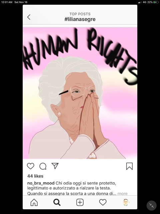Open comments via speech bubble icon
Screen dimensions: 160x214
click(43, 166)
